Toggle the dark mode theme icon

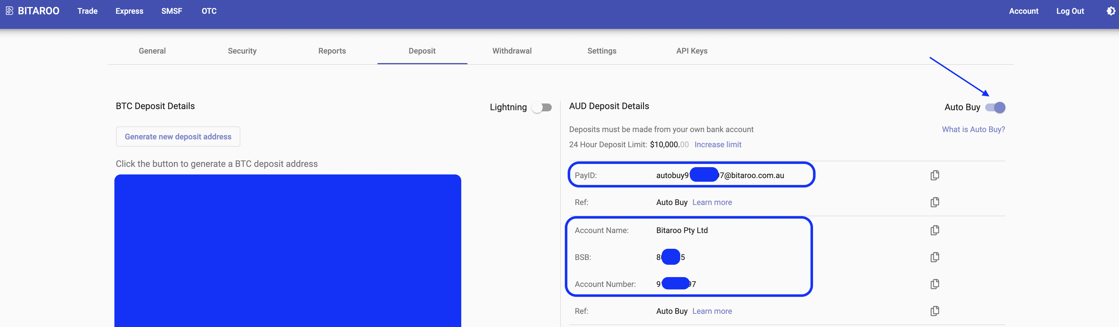(x=1110, y=11)
